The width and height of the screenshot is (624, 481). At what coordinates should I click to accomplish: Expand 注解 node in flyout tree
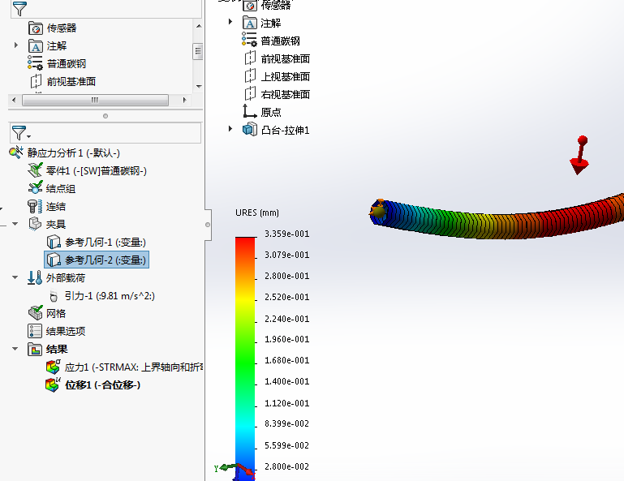tap(230, 22)
